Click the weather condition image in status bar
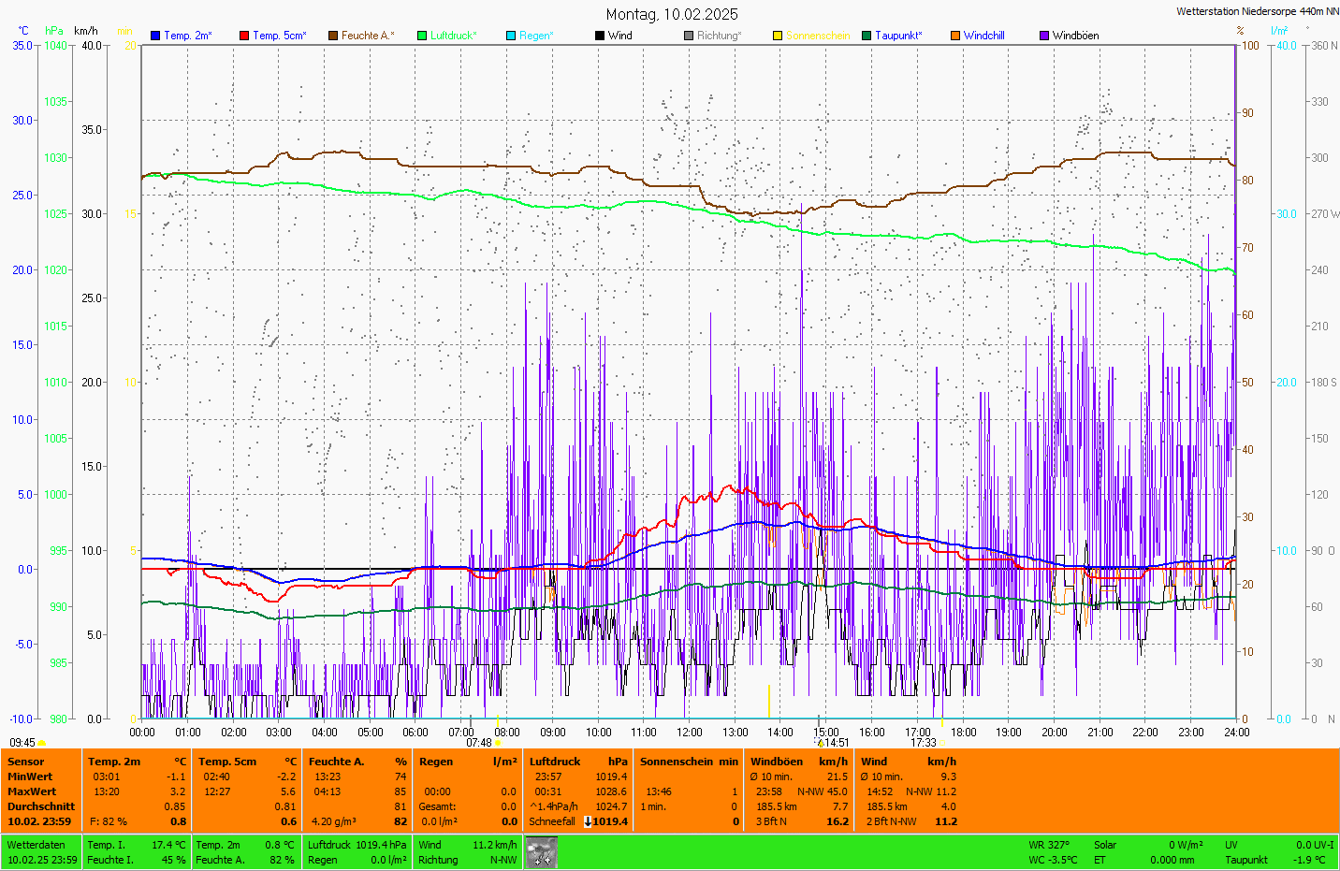Viewport: 1340px width, 871px height. pyautogui.click(x=542, y=852)
